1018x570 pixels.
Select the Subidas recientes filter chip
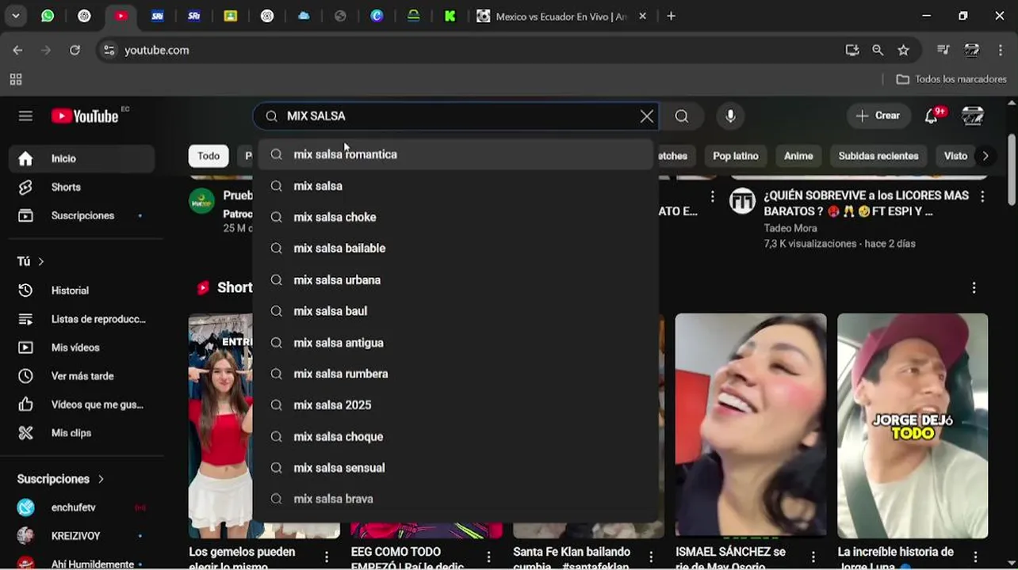point(878,156)
